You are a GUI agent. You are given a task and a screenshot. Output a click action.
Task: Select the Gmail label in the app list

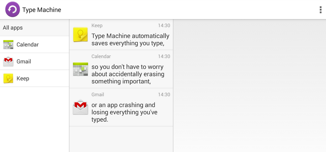(x=24, y=62)
